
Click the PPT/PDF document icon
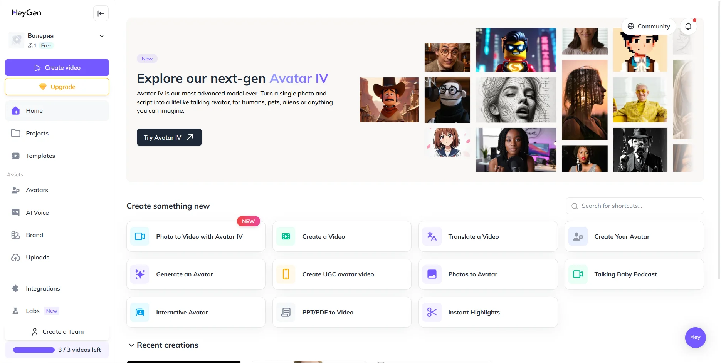tap(286, 312)
